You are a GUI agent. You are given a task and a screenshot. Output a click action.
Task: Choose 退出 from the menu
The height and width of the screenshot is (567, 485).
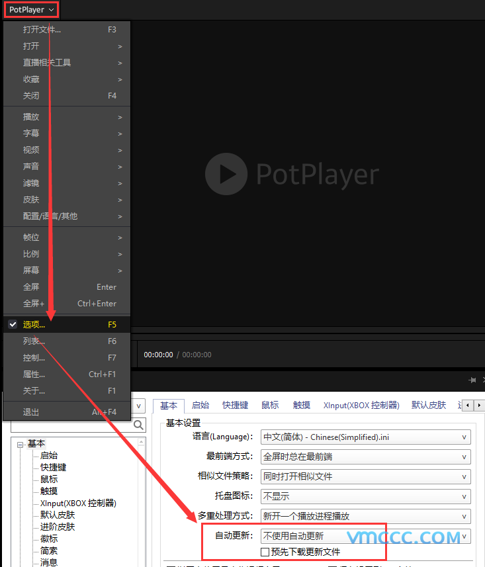pos(67,412)
